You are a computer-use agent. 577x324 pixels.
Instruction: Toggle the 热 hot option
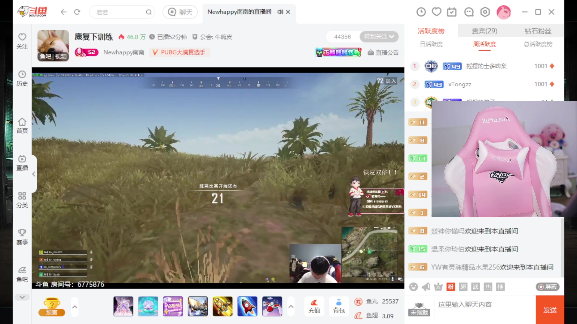click(x=488, y=287)
